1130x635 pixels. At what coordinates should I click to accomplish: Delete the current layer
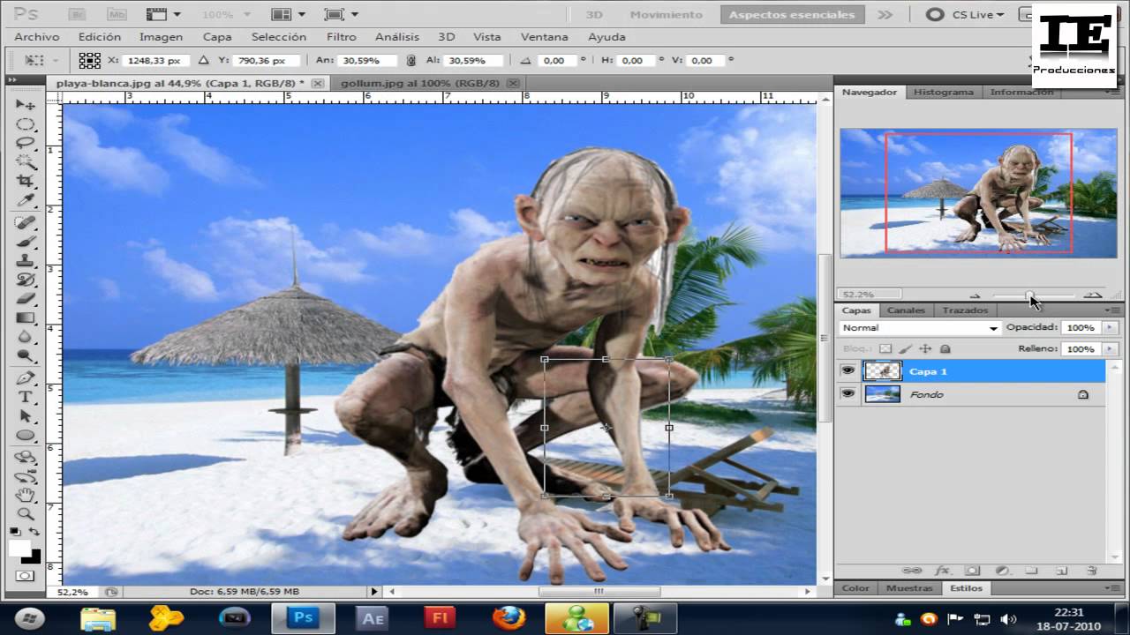(x=1092, y=571)
